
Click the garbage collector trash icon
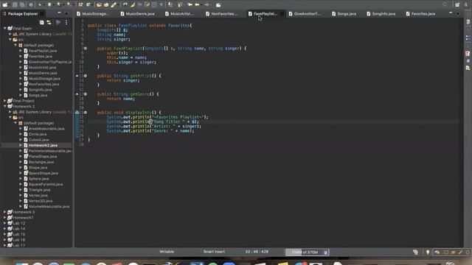(x=326, y=252)
